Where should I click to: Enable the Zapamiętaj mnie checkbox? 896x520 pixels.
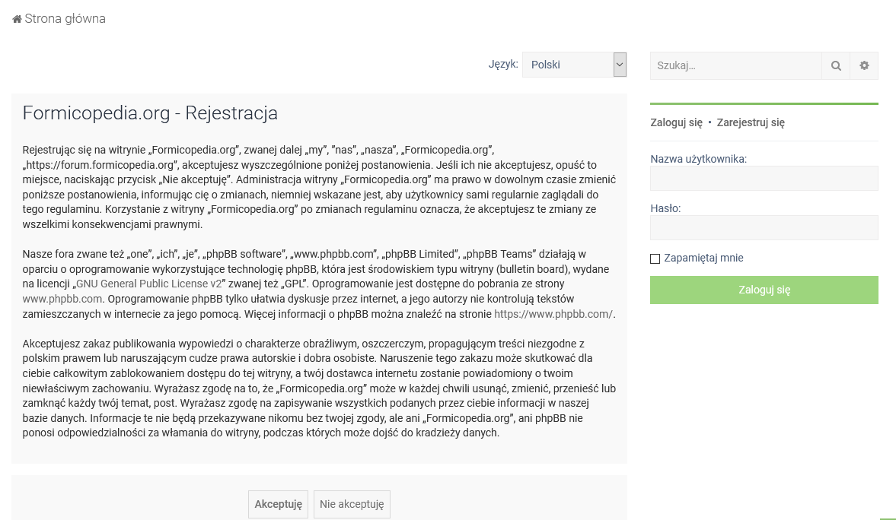[655, 258]
